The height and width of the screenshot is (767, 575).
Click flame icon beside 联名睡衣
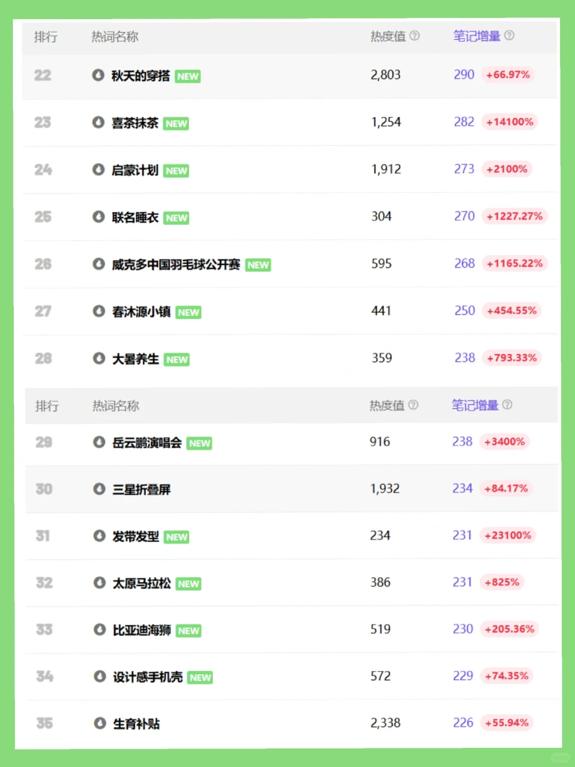coord(98,217)
